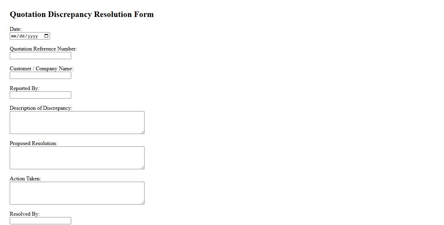Click the "Customer / Company Name:" label
The width and height of the screenshot is (444, 225).
(41, 69)
